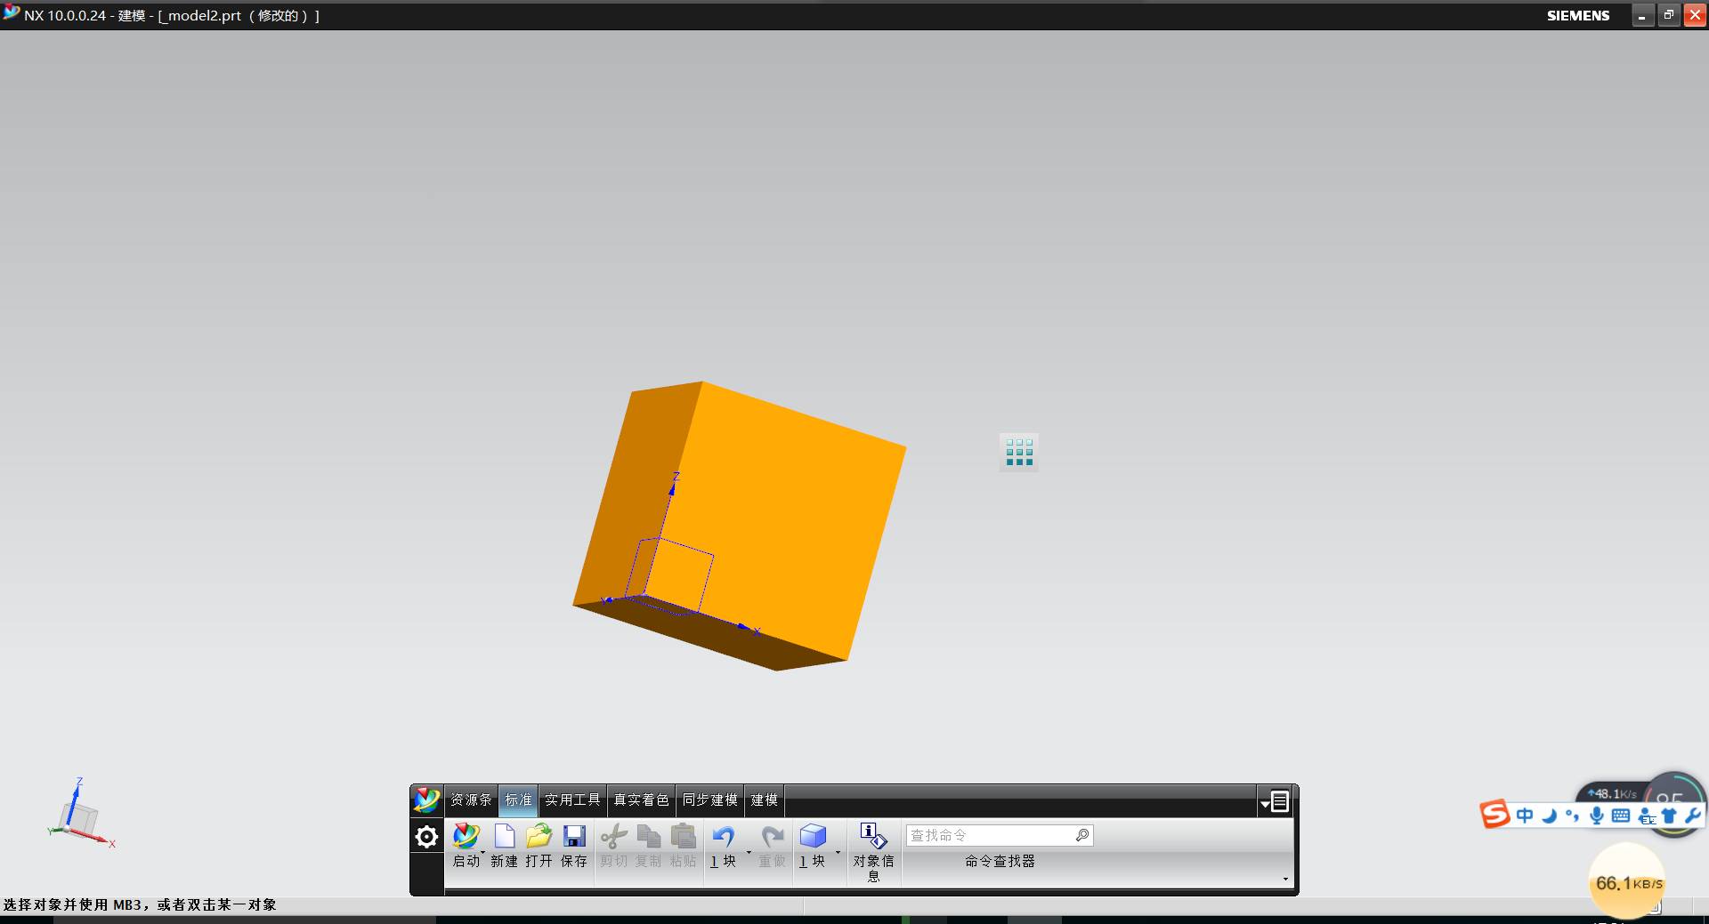Screen dimensions: 1709x924
Task: Click the greyed 粘贴 (Paste) icon
Action: point(683,836)
